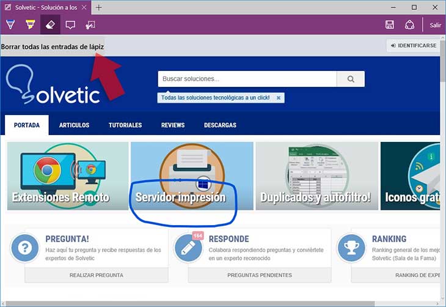Select the Solvetic tab title

(x=46, y=7)
